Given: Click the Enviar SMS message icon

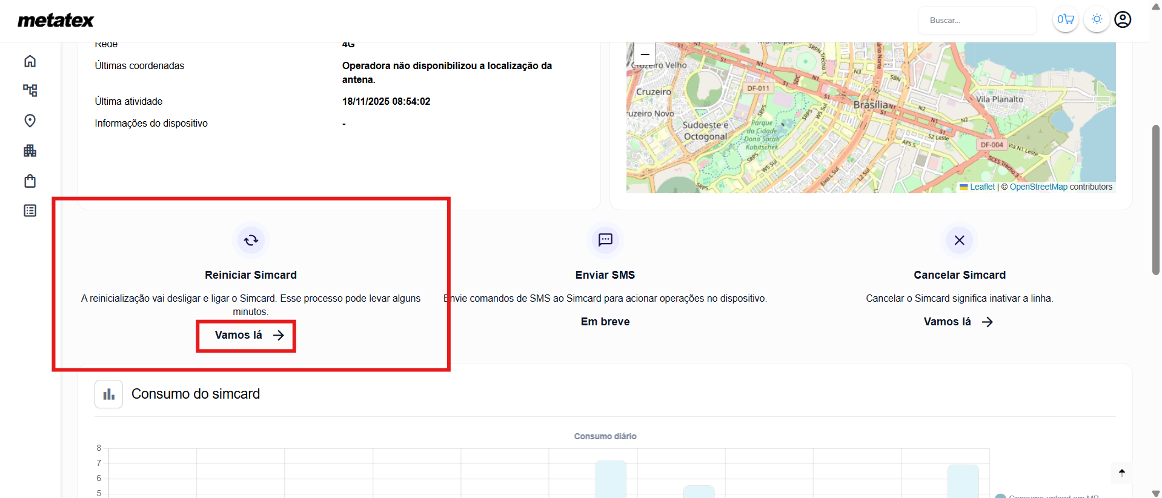Looking at the screenshot, I should pyautogui.click(x=605, y=240).
